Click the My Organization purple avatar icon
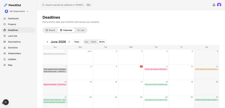Viewport: 225px width, 108px height. pos(6,11)
